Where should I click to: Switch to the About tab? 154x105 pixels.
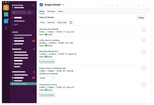point(61,11)
